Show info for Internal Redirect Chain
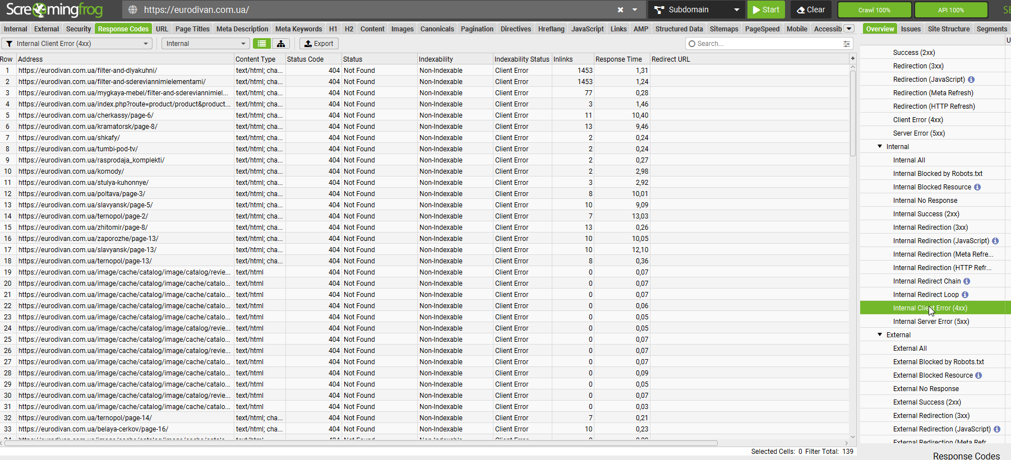 coord(967,281)
